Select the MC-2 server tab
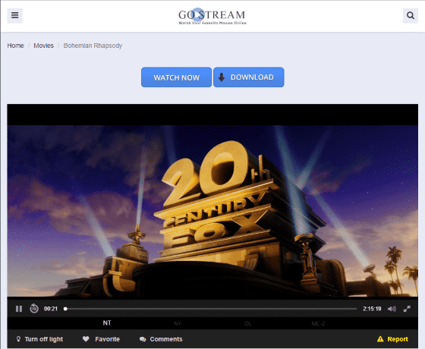The image size is (425, 349). [318, 323]
